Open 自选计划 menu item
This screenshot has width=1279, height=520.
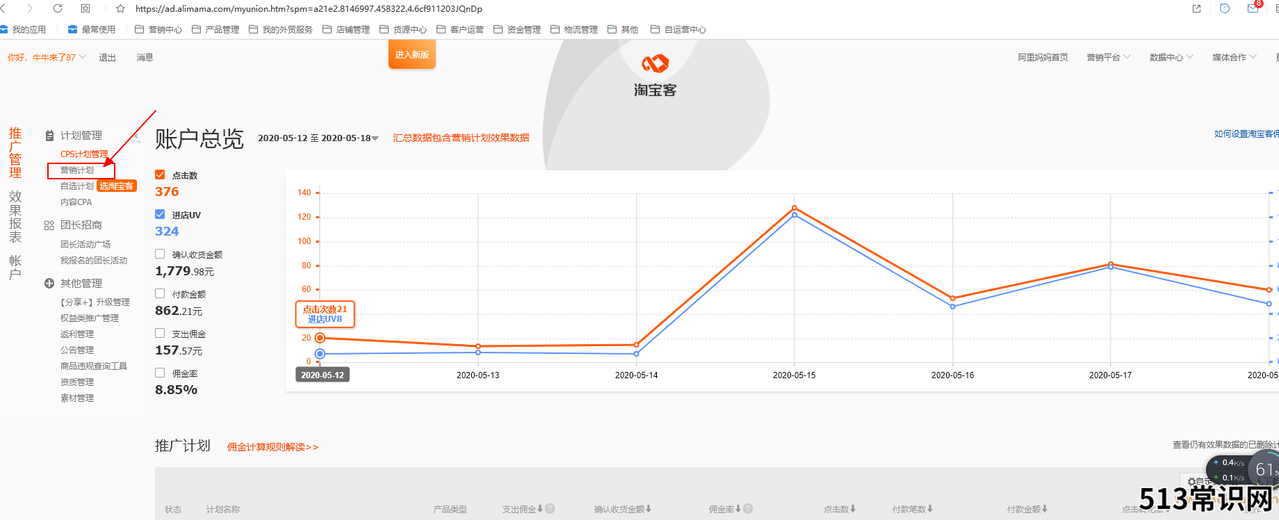77,186
